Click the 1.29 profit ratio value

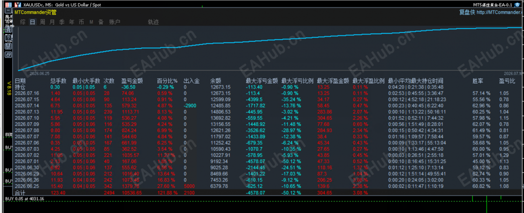504,155
